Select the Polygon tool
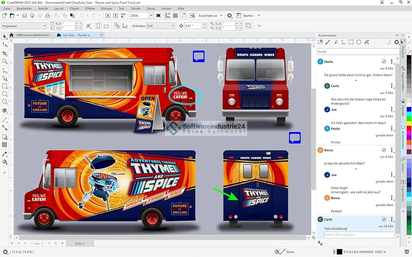The image size is (412, 257). click(x=4, y=102)
